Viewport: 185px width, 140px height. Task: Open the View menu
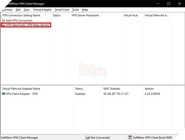pos(27,10)
